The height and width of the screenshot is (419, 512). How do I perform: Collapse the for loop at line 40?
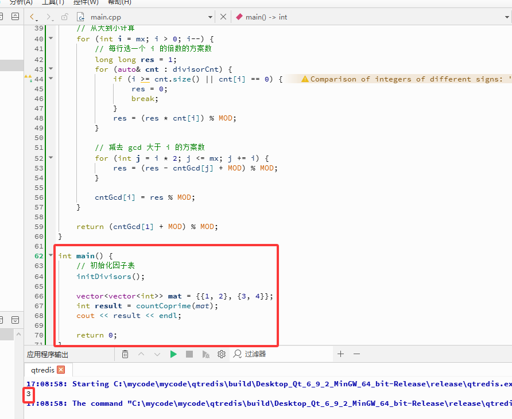point(51,38)
